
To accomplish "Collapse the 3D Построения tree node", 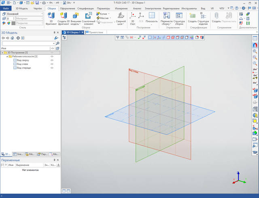I will (x=2, y=53).
